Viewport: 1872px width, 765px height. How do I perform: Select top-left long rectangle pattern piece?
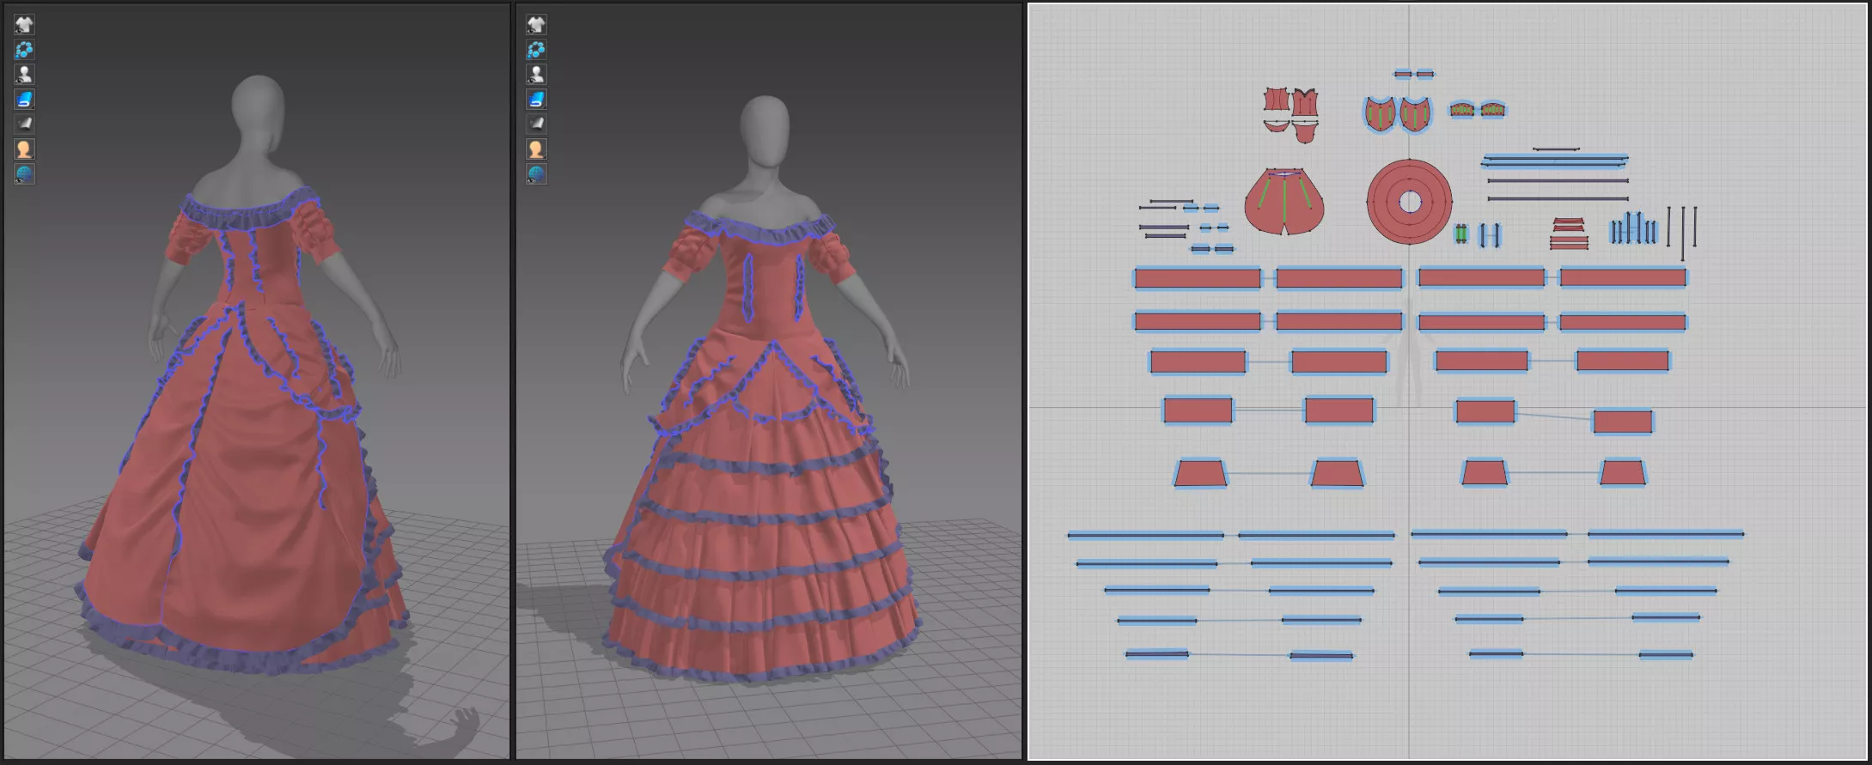[1197, 278]
